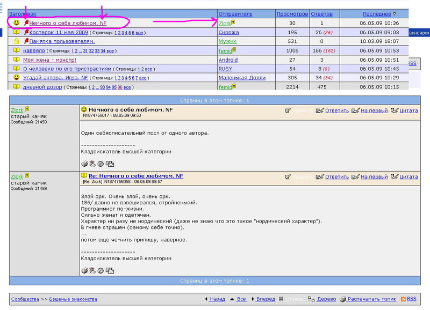
Task: Click the Ответить reply icon in first post
Action: coord(320,110)
